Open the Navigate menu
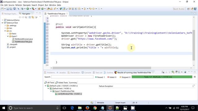The height and width of the screenshot is (111, 198). point(27,5)
